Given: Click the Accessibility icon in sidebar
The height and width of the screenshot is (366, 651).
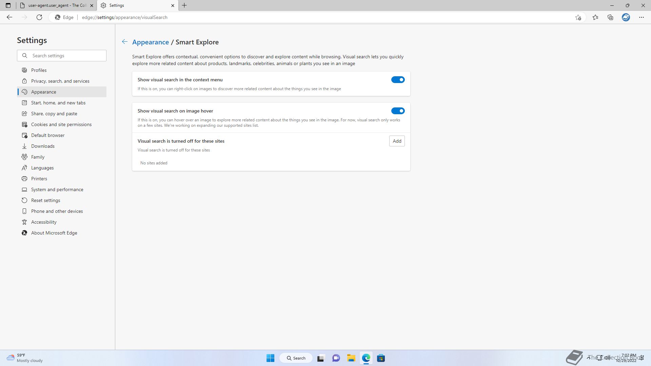Looking at the screenshot, I should pyautogui.click(x=24, y=222).
